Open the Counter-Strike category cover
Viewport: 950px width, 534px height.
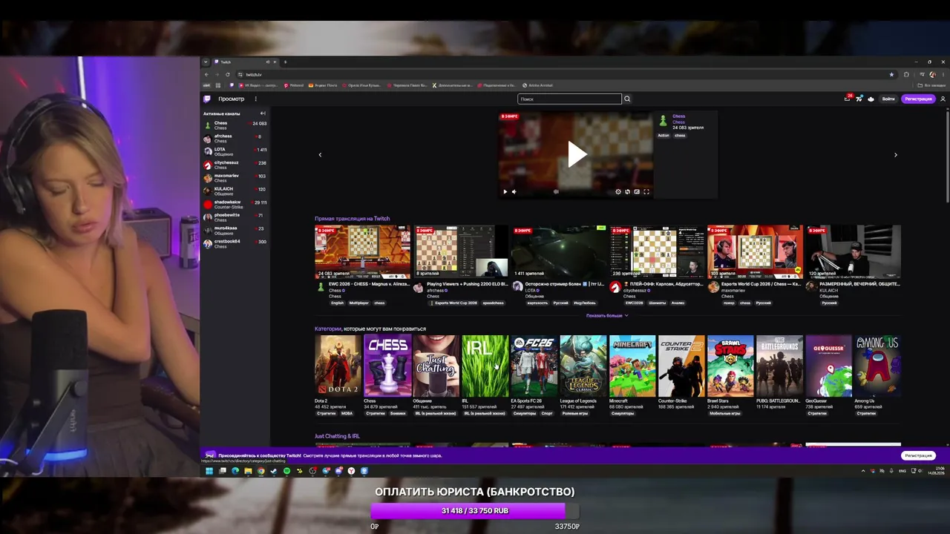pyautogui.click(x=681, y=366)
